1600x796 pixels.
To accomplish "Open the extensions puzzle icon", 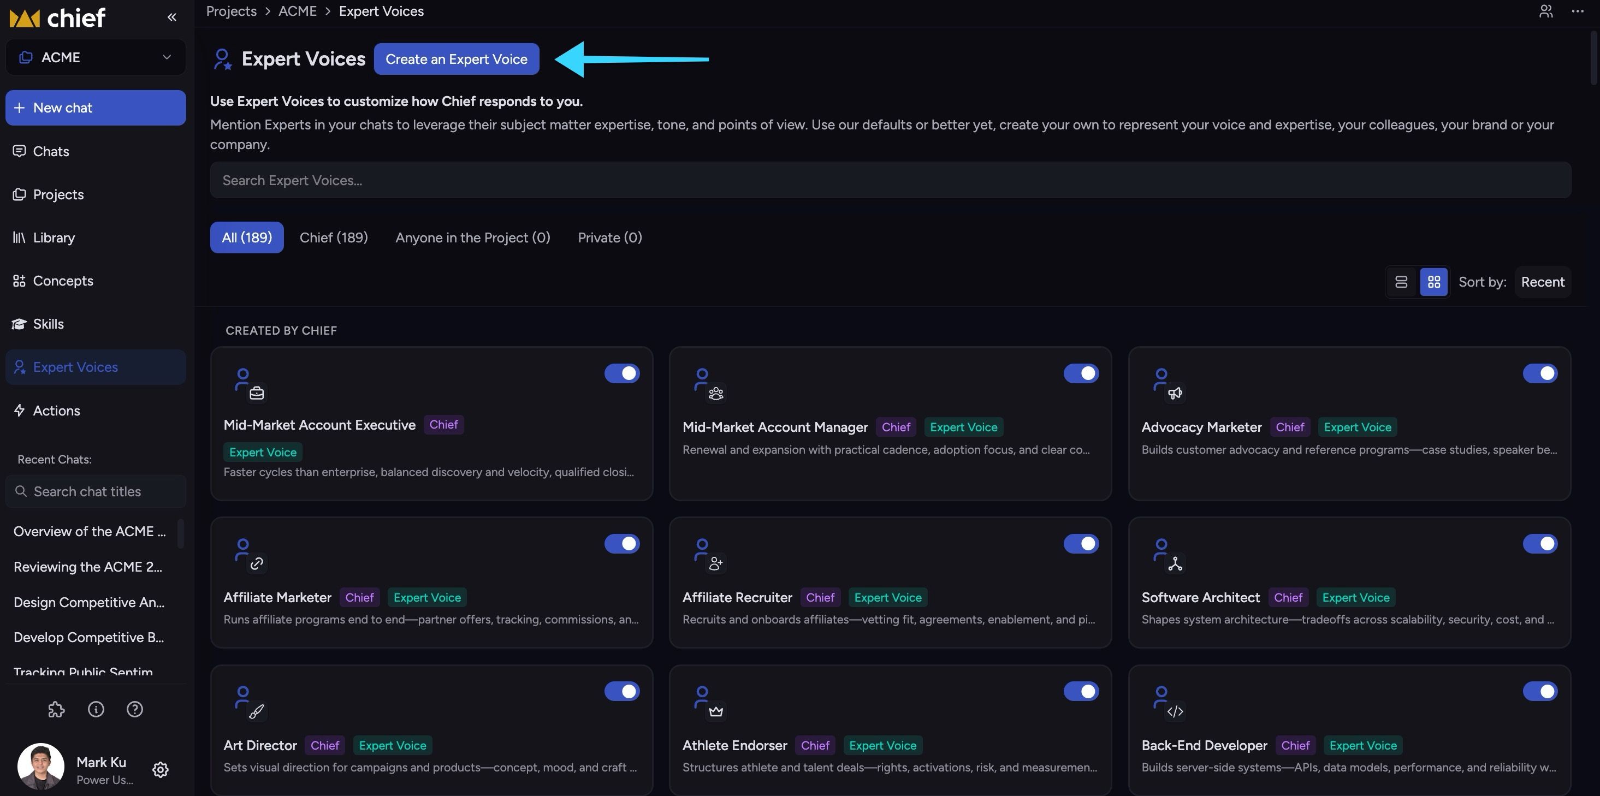I will [57, 709].
